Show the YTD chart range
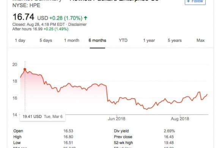 pyautogui.click(x=123, y=40)
